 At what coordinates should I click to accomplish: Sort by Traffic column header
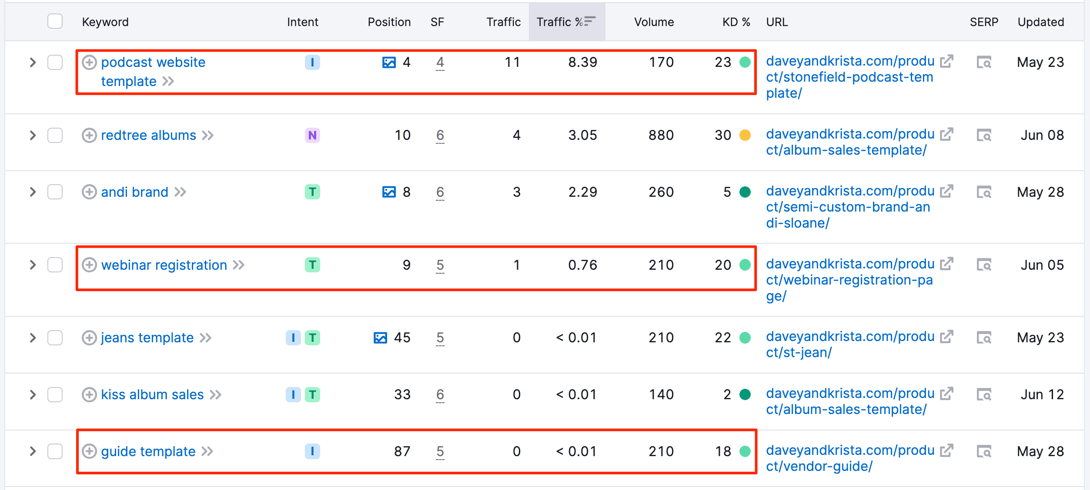(504, 22)
